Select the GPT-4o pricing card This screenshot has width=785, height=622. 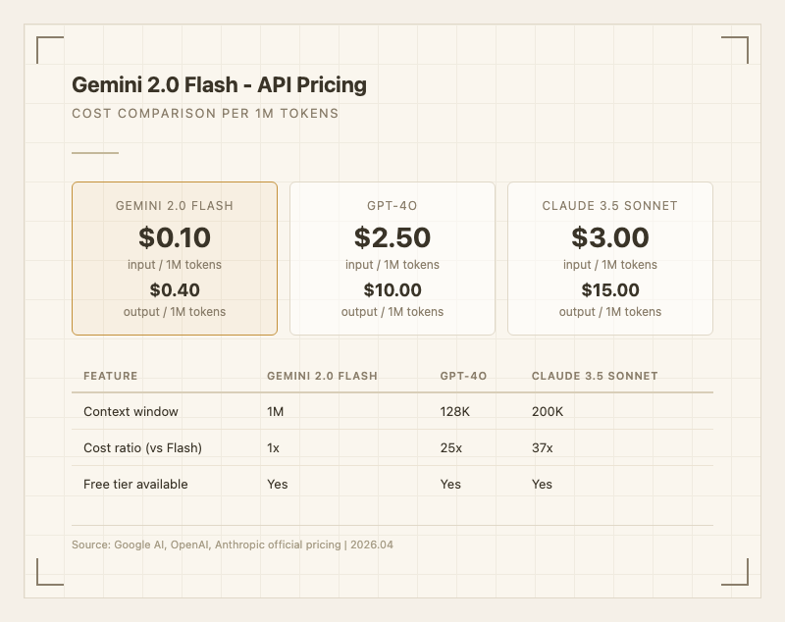(392, 258)
